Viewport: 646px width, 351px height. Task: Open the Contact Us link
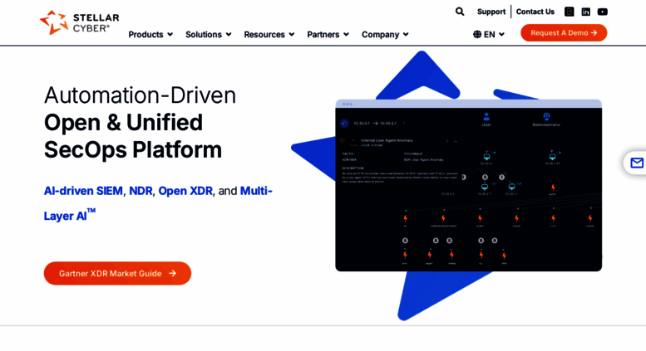[535, 12]
